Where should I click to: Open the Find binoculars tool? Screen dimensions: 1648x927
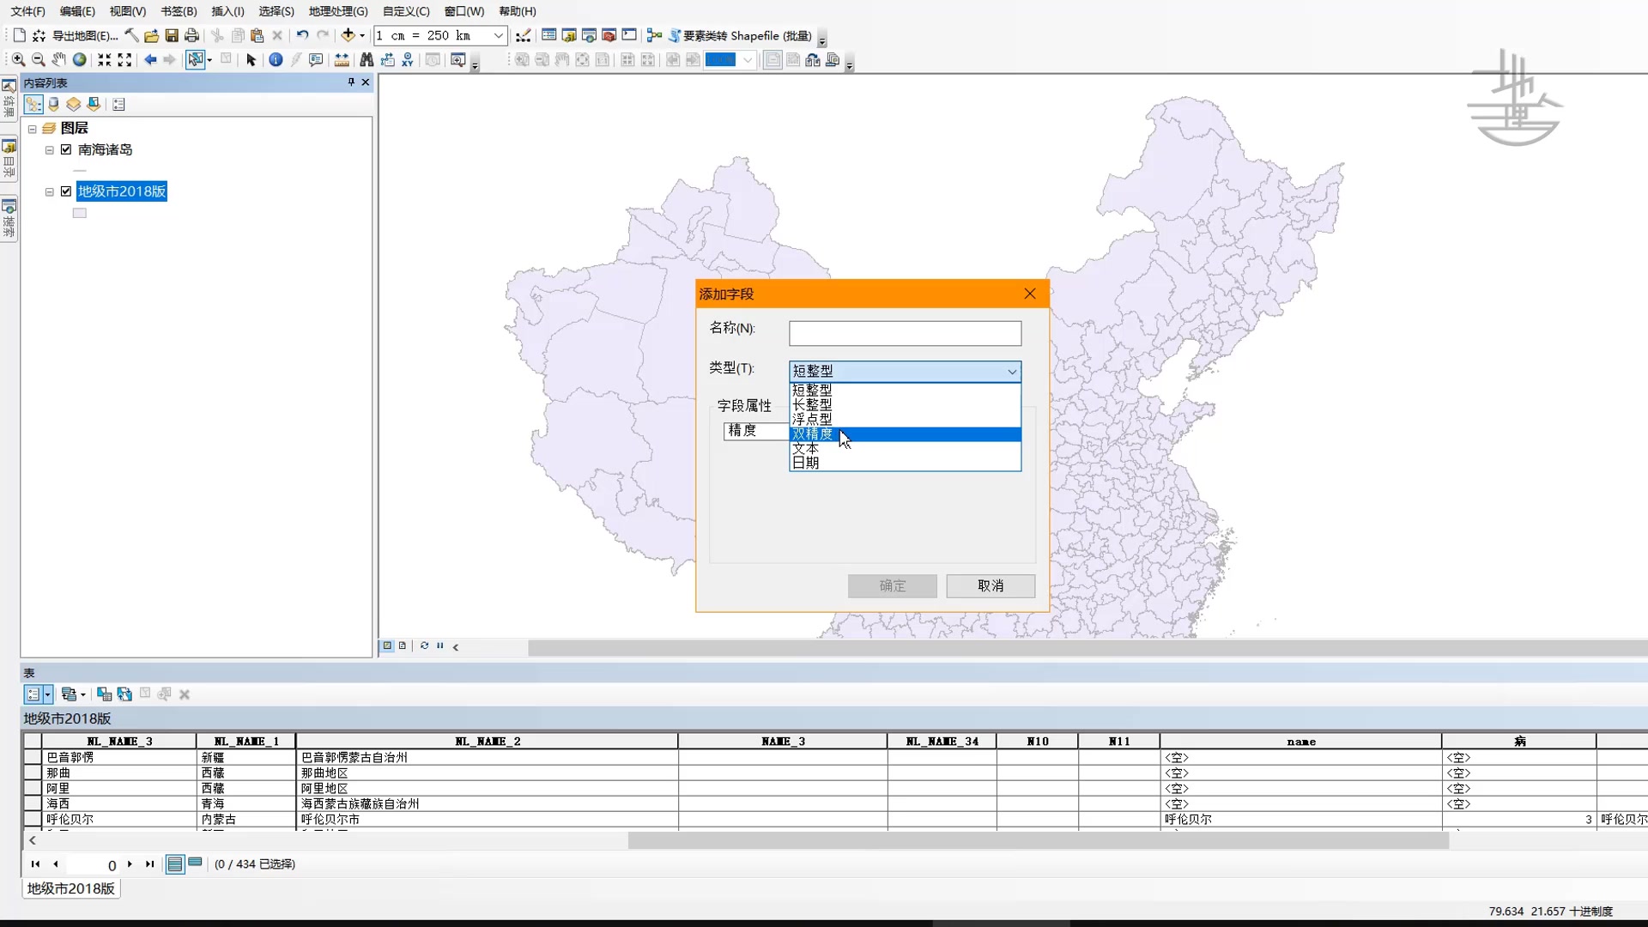click(367, 60)
